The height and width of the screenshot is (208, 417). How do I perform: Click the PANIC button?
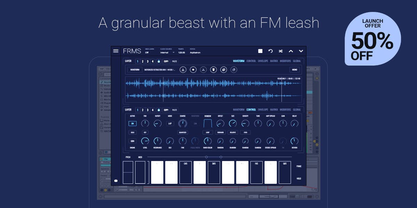(x=299, y=166)
